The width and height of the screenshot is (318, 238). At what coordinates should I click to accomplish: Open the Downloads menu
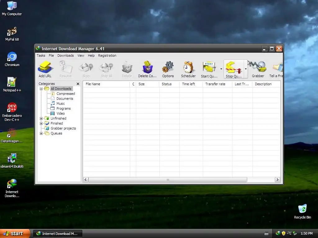coord(66,55)
